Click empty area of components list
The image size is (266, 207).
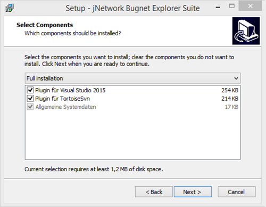132,135
